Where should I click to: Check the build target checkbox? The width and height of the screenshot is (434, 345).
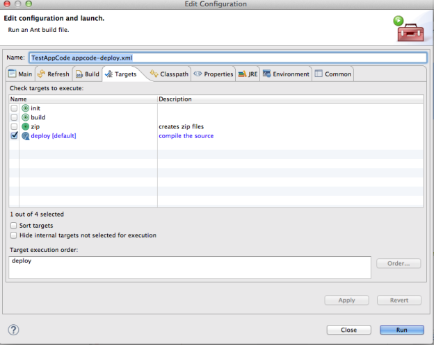[15, 117]
